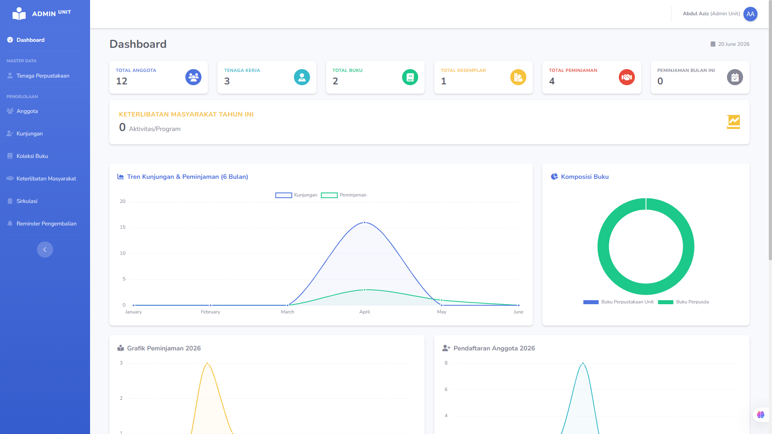Open the Keterlibatan Masyarakat menu item

45,178
